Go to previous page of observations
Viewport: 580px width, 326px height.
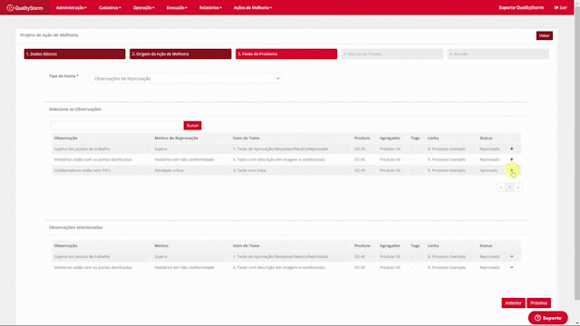(501, 187)
